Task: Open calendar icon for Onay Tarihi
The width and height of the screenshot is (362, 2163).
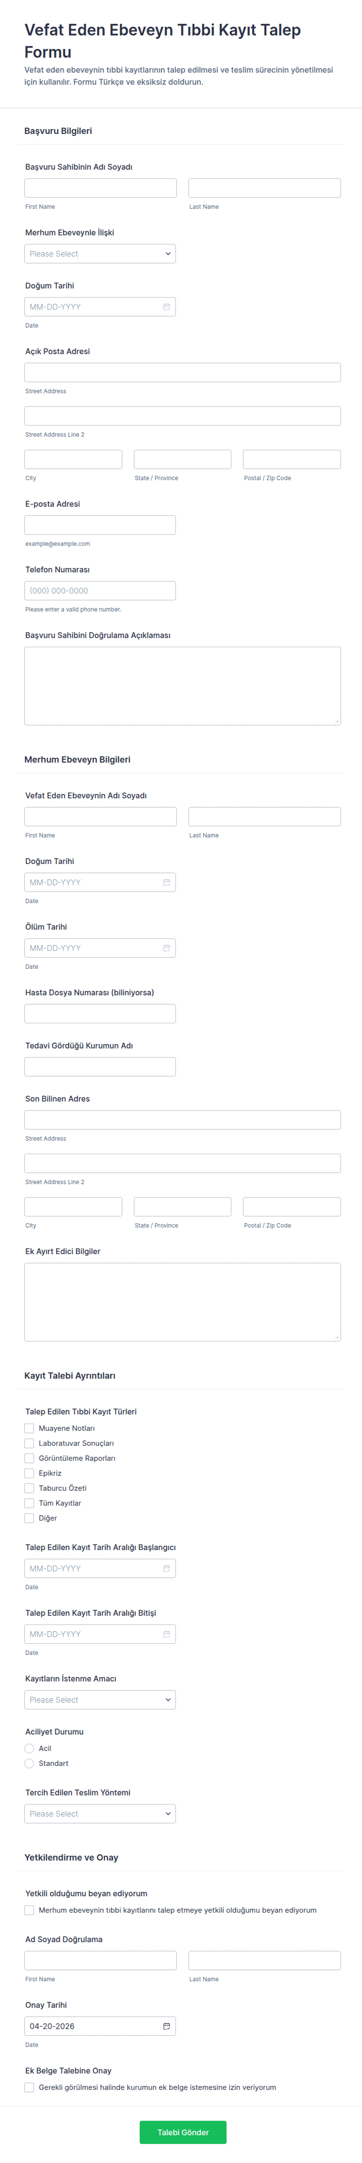Action: pos(166,2026)
